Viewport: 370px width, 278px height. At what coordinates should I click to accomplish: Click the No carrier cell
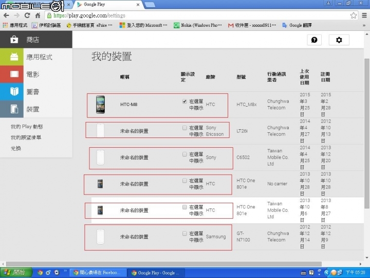point(277,184)
